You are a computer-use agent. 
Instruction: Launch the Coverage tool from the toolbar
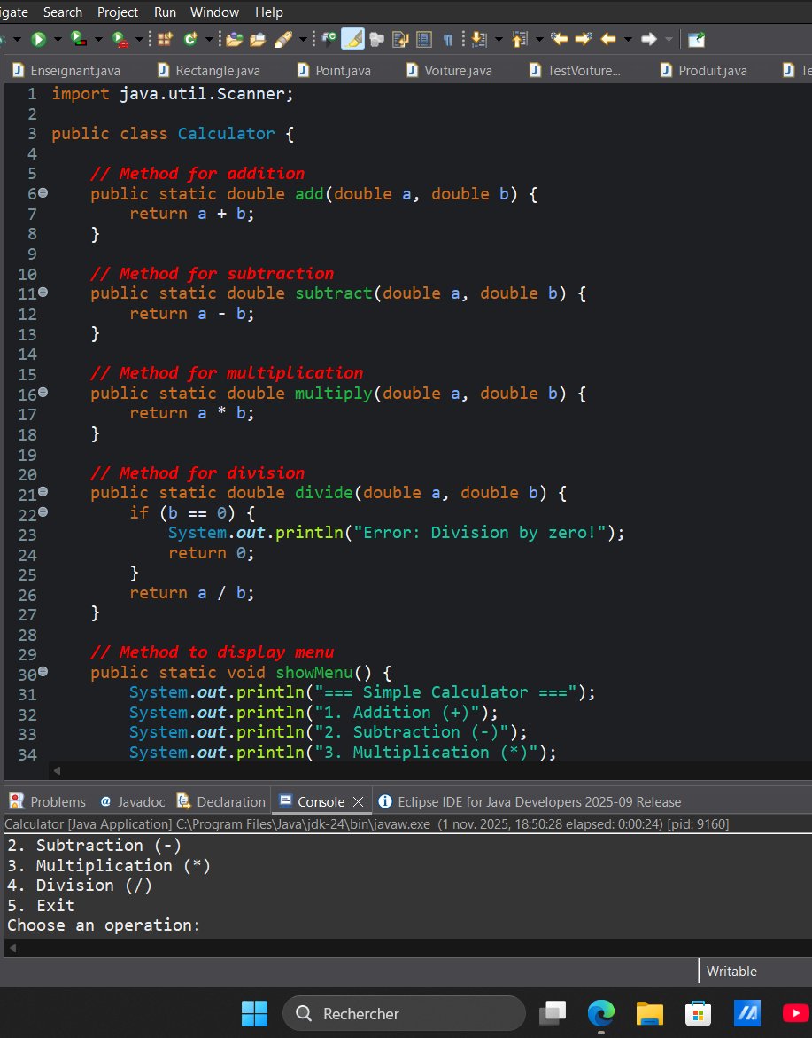click(78, 39)
